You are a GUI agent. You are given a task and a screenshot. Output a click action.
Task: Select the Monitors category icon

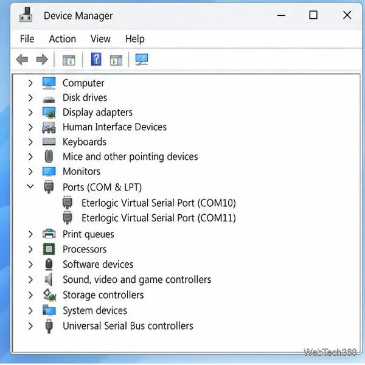(49, 172)
